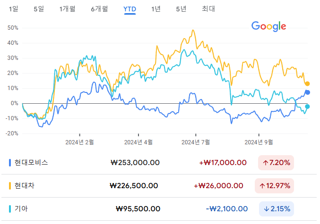
Task: Click the blue endpoint dot on chart
Action: click(x=308, y=92)
